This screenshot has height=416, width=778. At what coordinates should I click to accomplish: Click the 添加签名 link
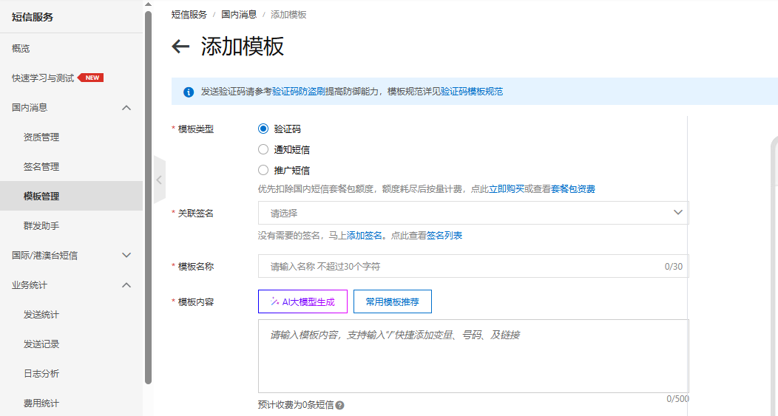point(364,236)
